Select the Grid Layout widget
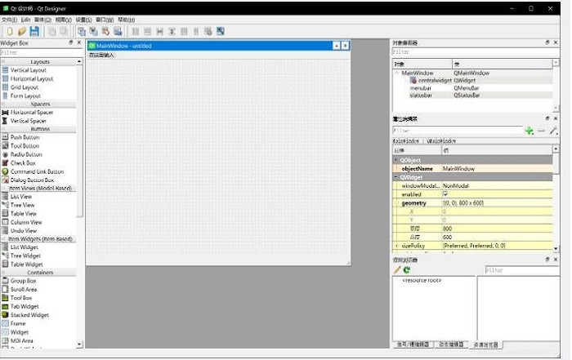The height and width of the screenshot is (360, 572). (x=24, y=87)
